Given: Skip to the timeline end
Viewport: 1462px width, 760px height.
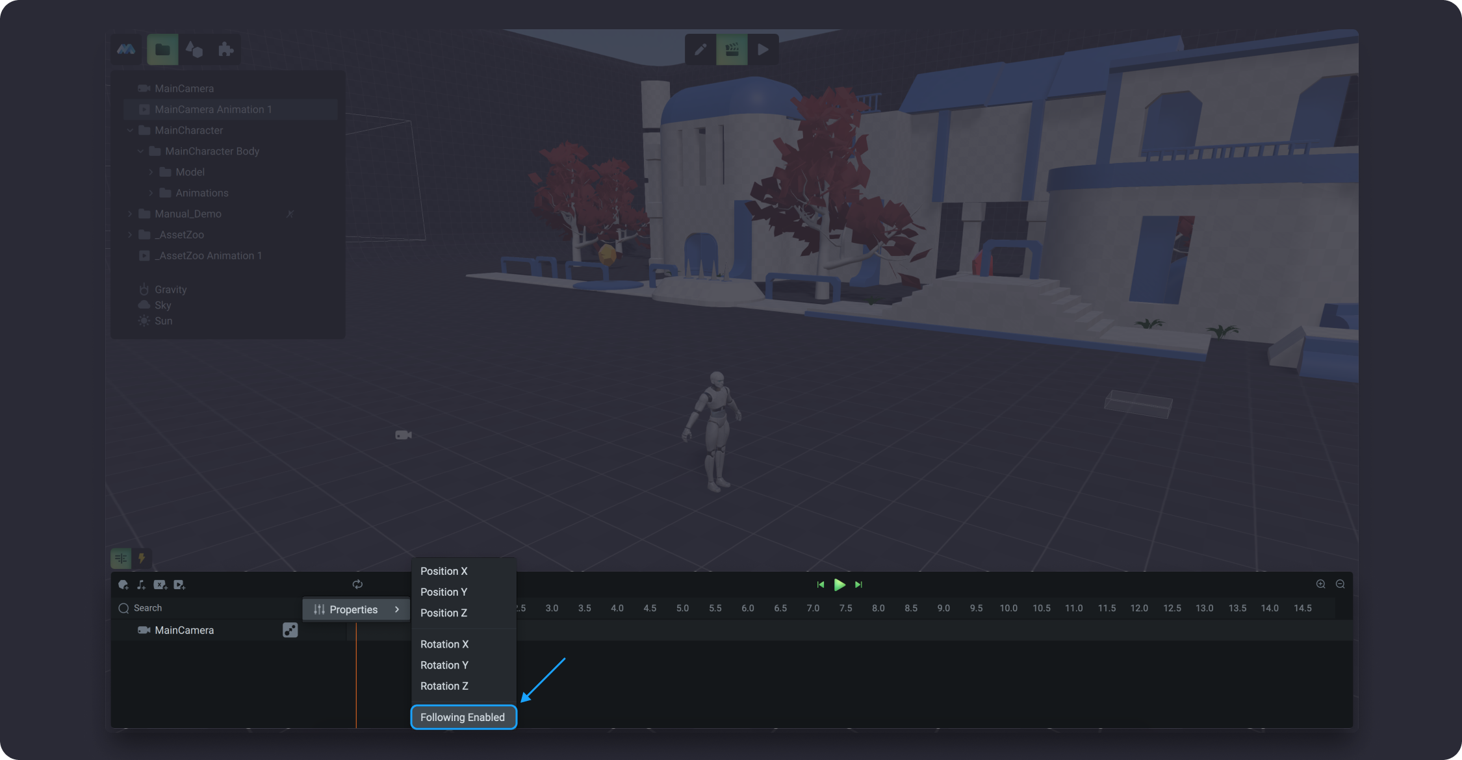Looking at the screenshot, I should [858, 585].
